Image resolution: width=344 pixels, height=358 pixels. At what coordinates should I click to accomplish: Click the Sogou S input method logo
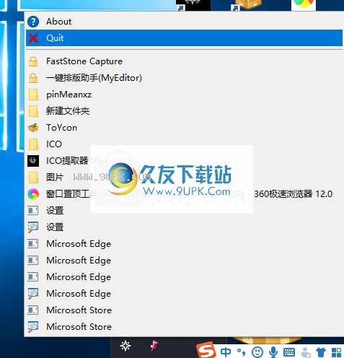pos(206,351)
